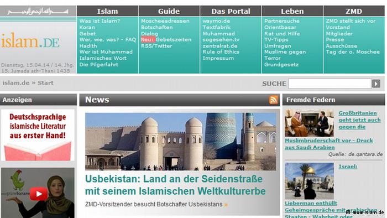The height and width of the screenshot is (218, 387).
Task: Open the Koran link
Action: (x=87, y=27)
